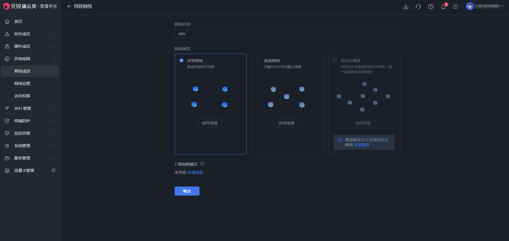Click the 网络名称 input field
Viewport: 509px width, 241px height.
pyautogui.click(x=287, y=34)
